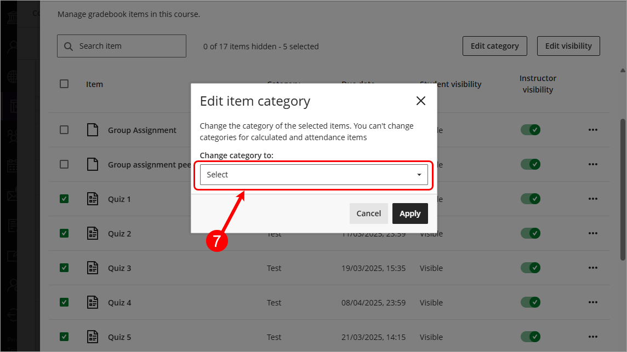
Task: Cancel the Edit item category dialog
Action: (368, 213)
